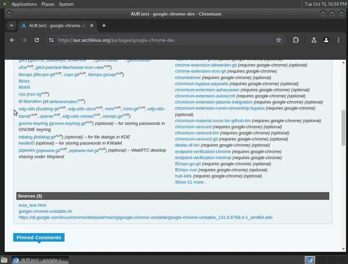Click the Pinned Comments heading
348x264 pixels.
tap(39, 238)
